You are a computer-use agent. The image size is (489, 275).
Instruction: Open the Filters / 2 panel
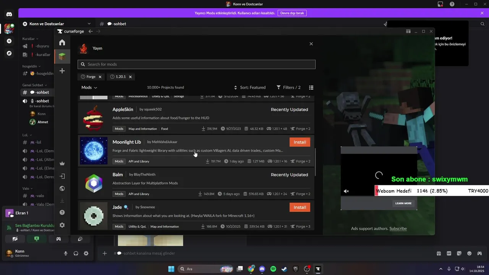(x=288, y=87)
